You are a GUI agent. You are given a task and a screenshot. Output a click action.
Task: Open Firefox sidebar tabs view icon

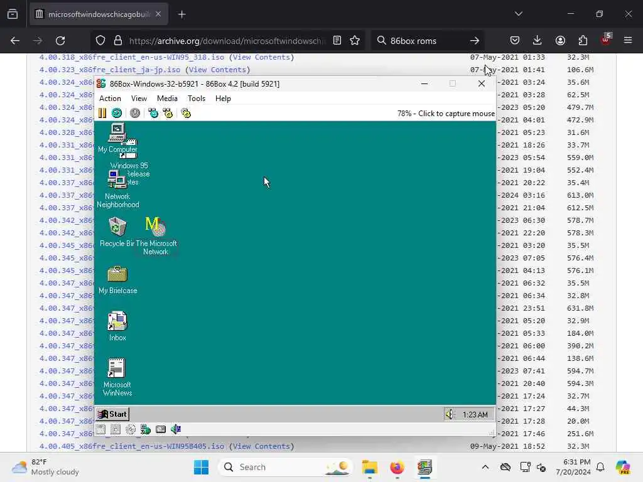coord(13,14)
